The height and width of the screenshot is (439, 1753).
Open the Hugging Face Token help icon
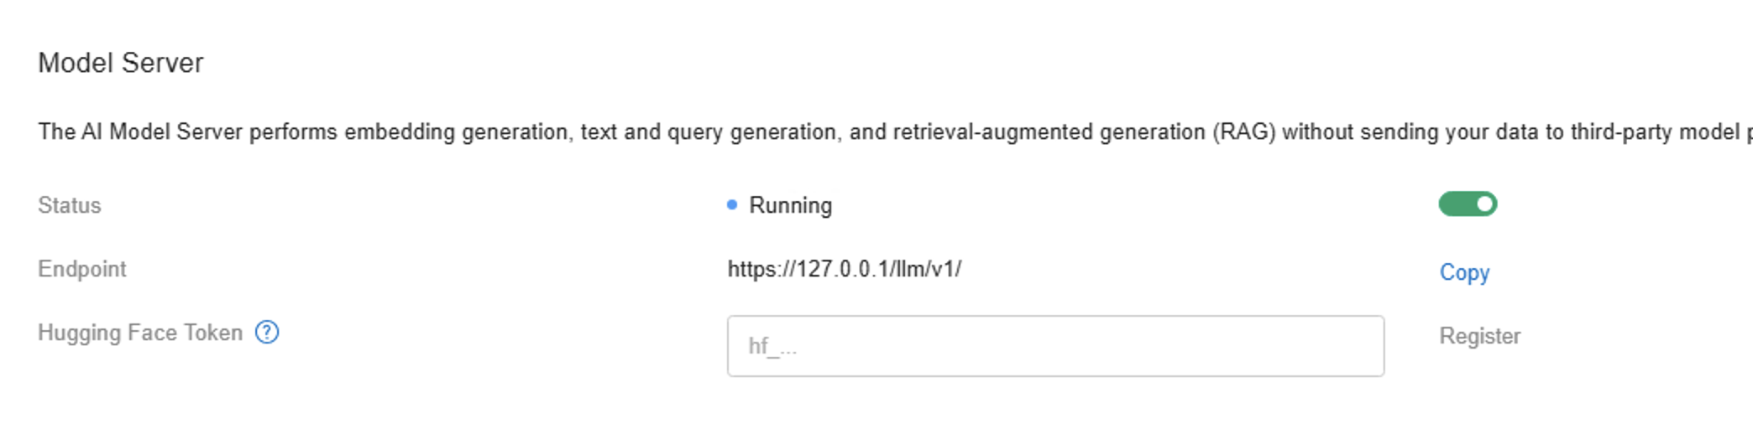[x=267, y=333]
